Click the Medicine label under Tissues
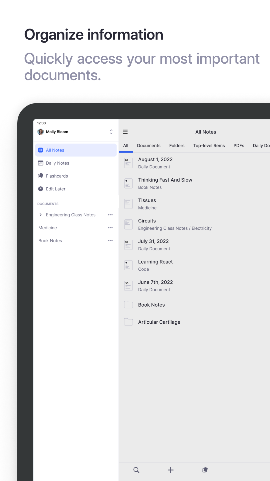This screenshot has width=270, height=481. 147,208
